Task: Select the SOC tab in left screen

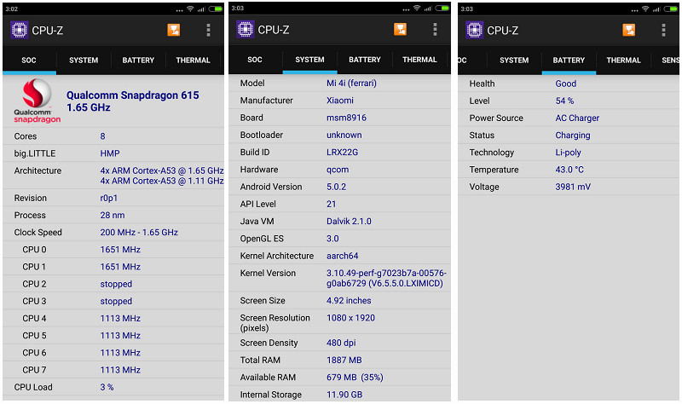Action: tap(29, 61)
